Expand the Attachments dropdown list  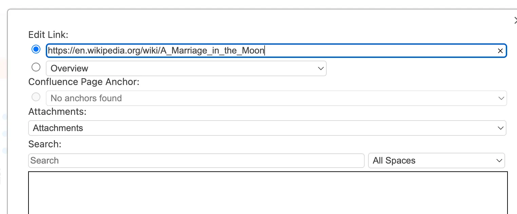[x=267, y=128]
